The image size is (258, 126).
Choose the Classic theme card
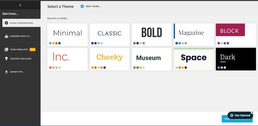pos(110,35)
